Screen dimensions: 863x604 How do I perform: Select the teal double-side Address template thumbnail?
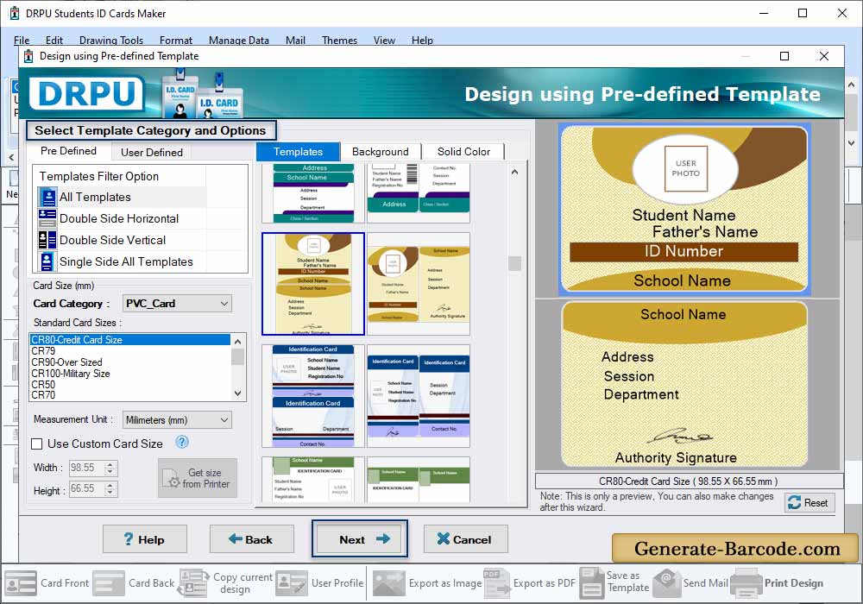(419, 193)
